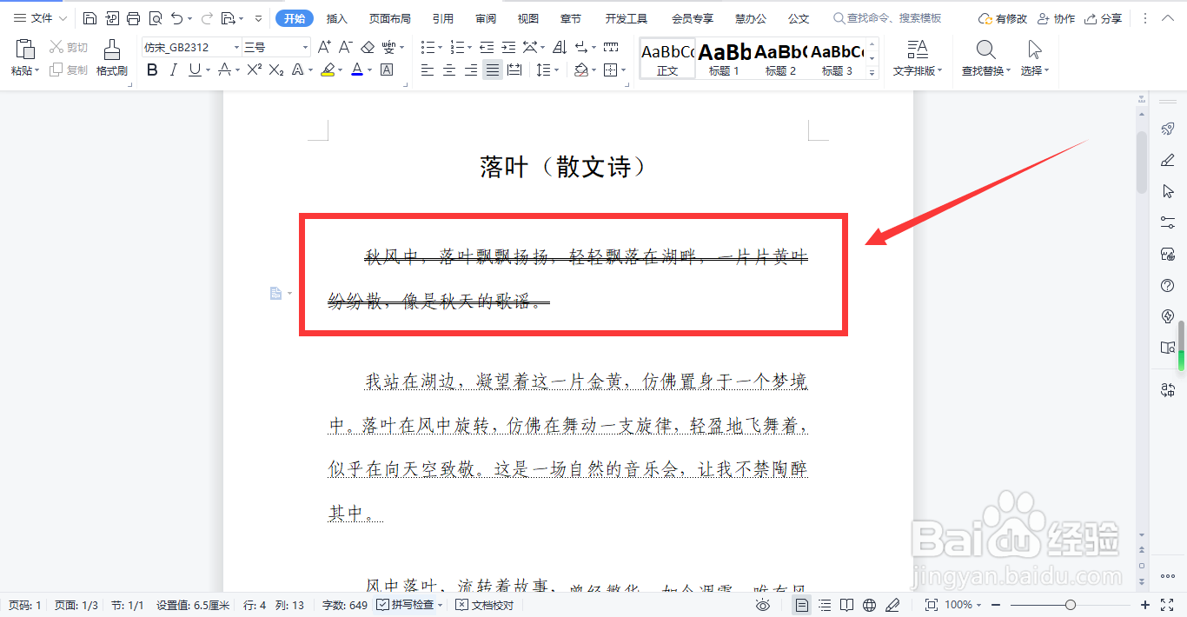The width and height of the screenshot is (1187, 617).
Task: Align text left
Action: click(428, 70)
